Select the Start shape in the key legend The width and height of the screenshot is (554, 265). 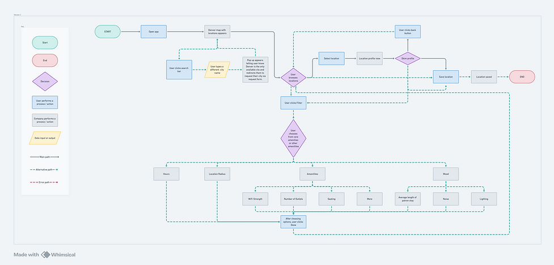click(x=45, y=42)
